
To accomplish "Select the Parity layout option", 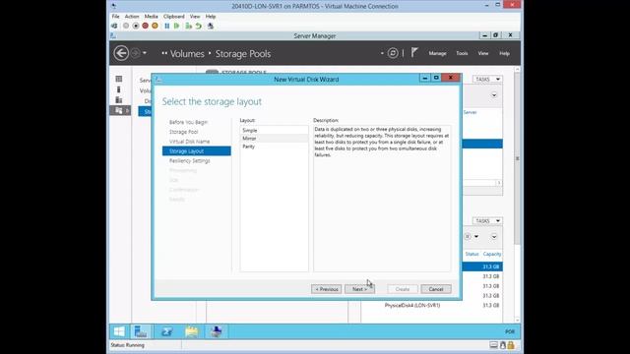I will coord(275,147).
